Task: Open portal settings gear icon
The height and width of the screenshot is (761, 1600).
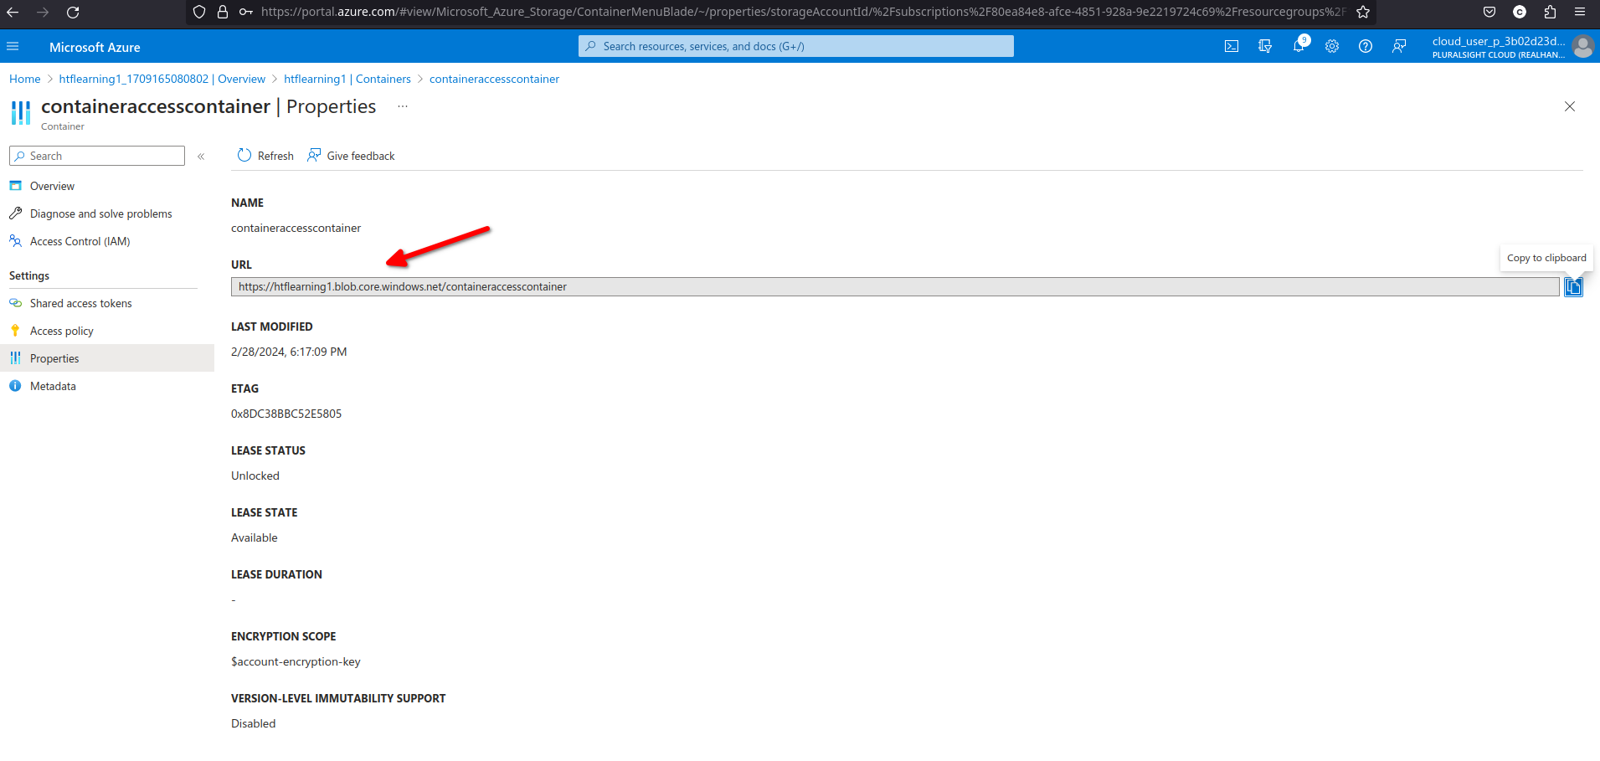Action: pos(1332,47)
